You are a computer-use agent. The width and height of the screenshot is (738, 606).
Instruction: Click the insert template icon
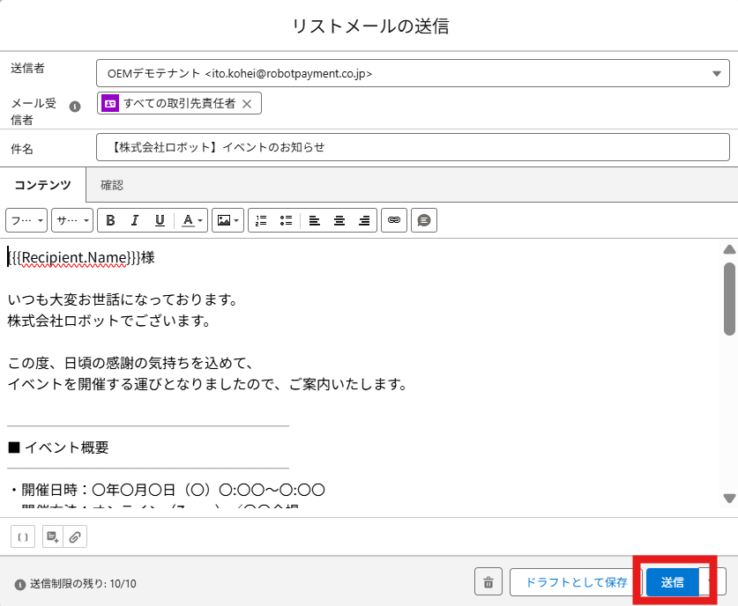(53, 536)
